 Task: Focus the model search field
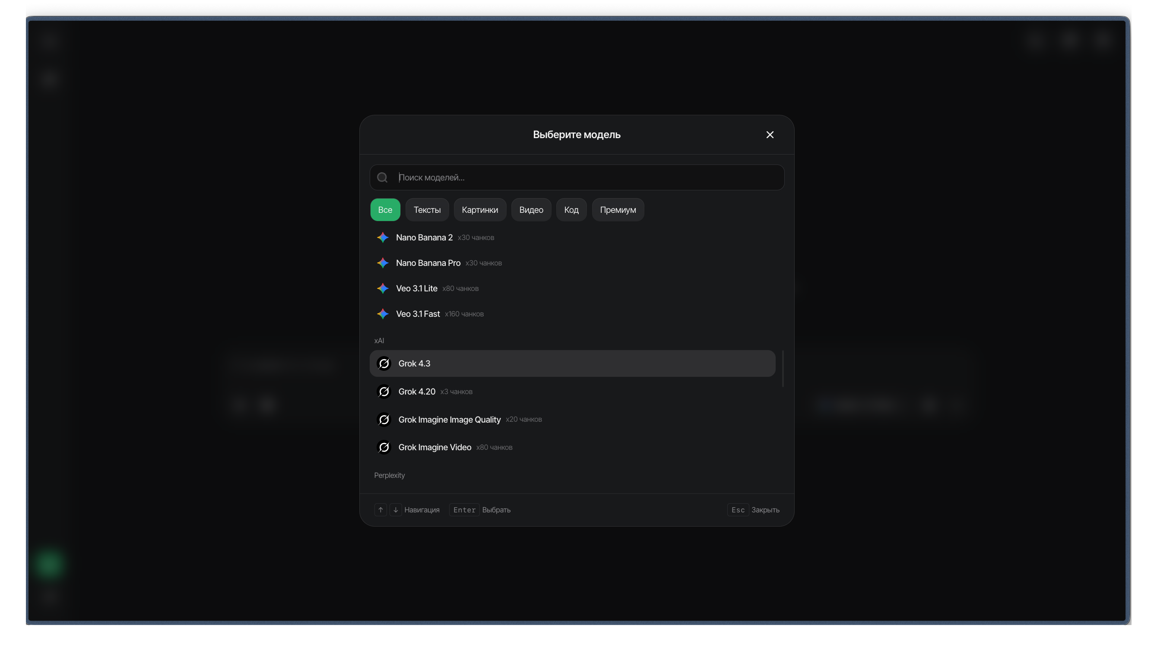(577, 177)
